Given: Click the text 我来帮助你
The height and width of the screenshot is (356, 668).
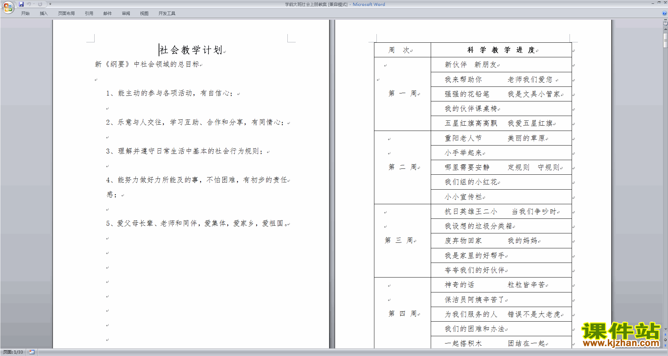Looking at the screenshot, I should point(463,80).
